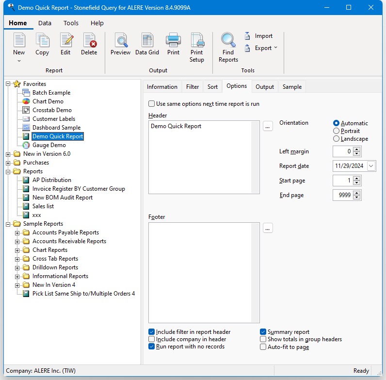Open Print Setup
Viewport: 386px width, 380px height.
click(x=197, y=48)
